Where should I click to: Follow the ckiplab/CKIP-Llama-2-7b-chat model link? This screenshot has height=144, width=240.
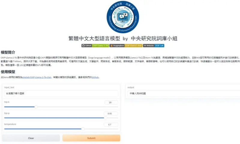(x=37, y=77)
